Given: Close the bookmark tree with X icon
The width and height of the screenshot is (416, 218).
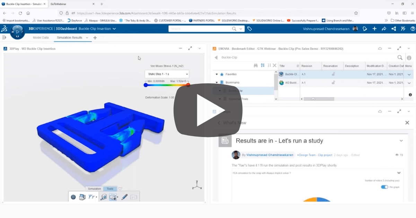Looking at the screenshot, I should point(275,65).
